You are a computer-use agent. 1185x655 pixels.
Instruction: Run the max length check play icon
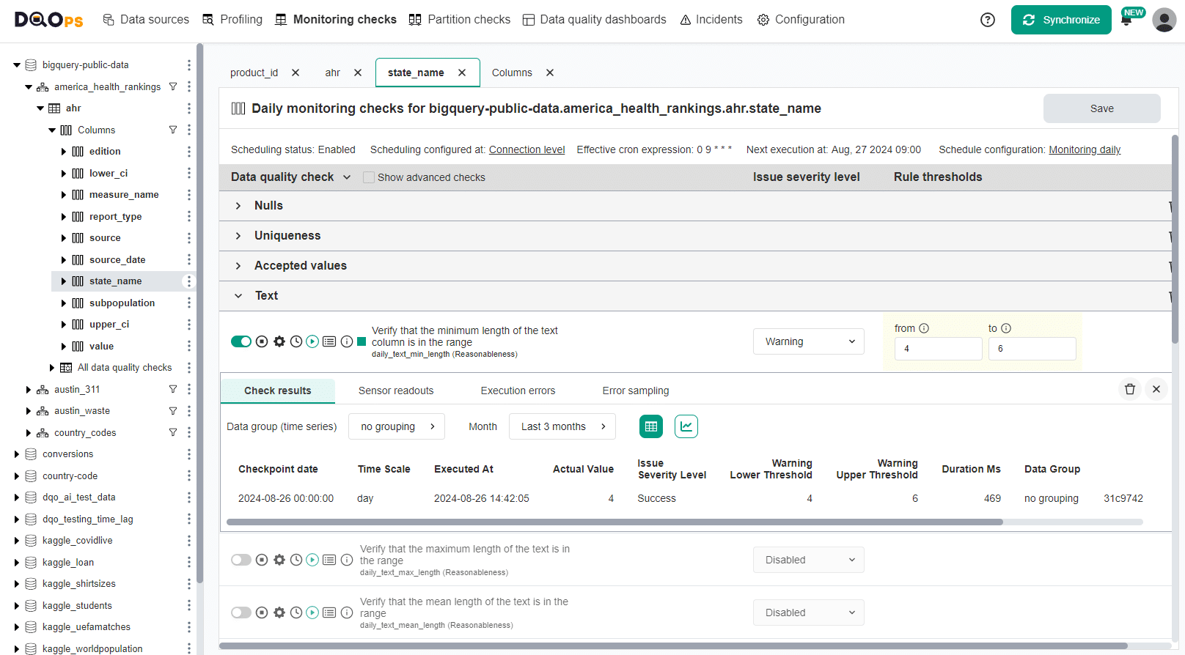click(312, 560)
